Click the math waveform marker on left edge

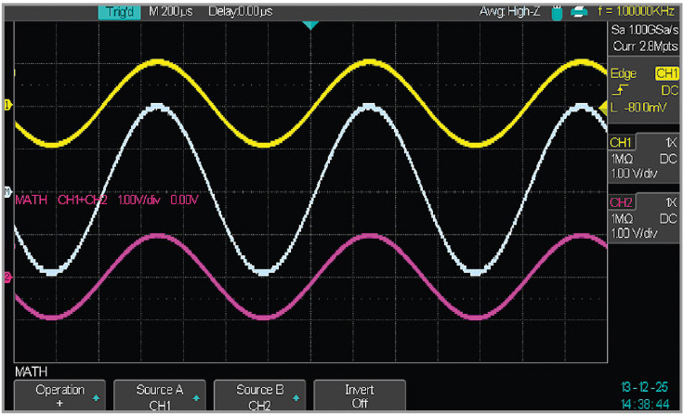(7, 191)
